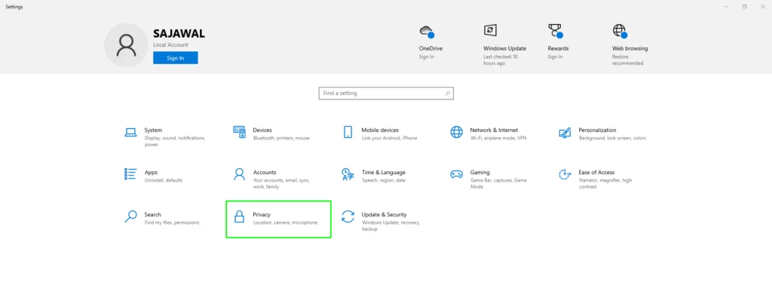Click the OneDrive cloud icon

[x=427, y=32]
